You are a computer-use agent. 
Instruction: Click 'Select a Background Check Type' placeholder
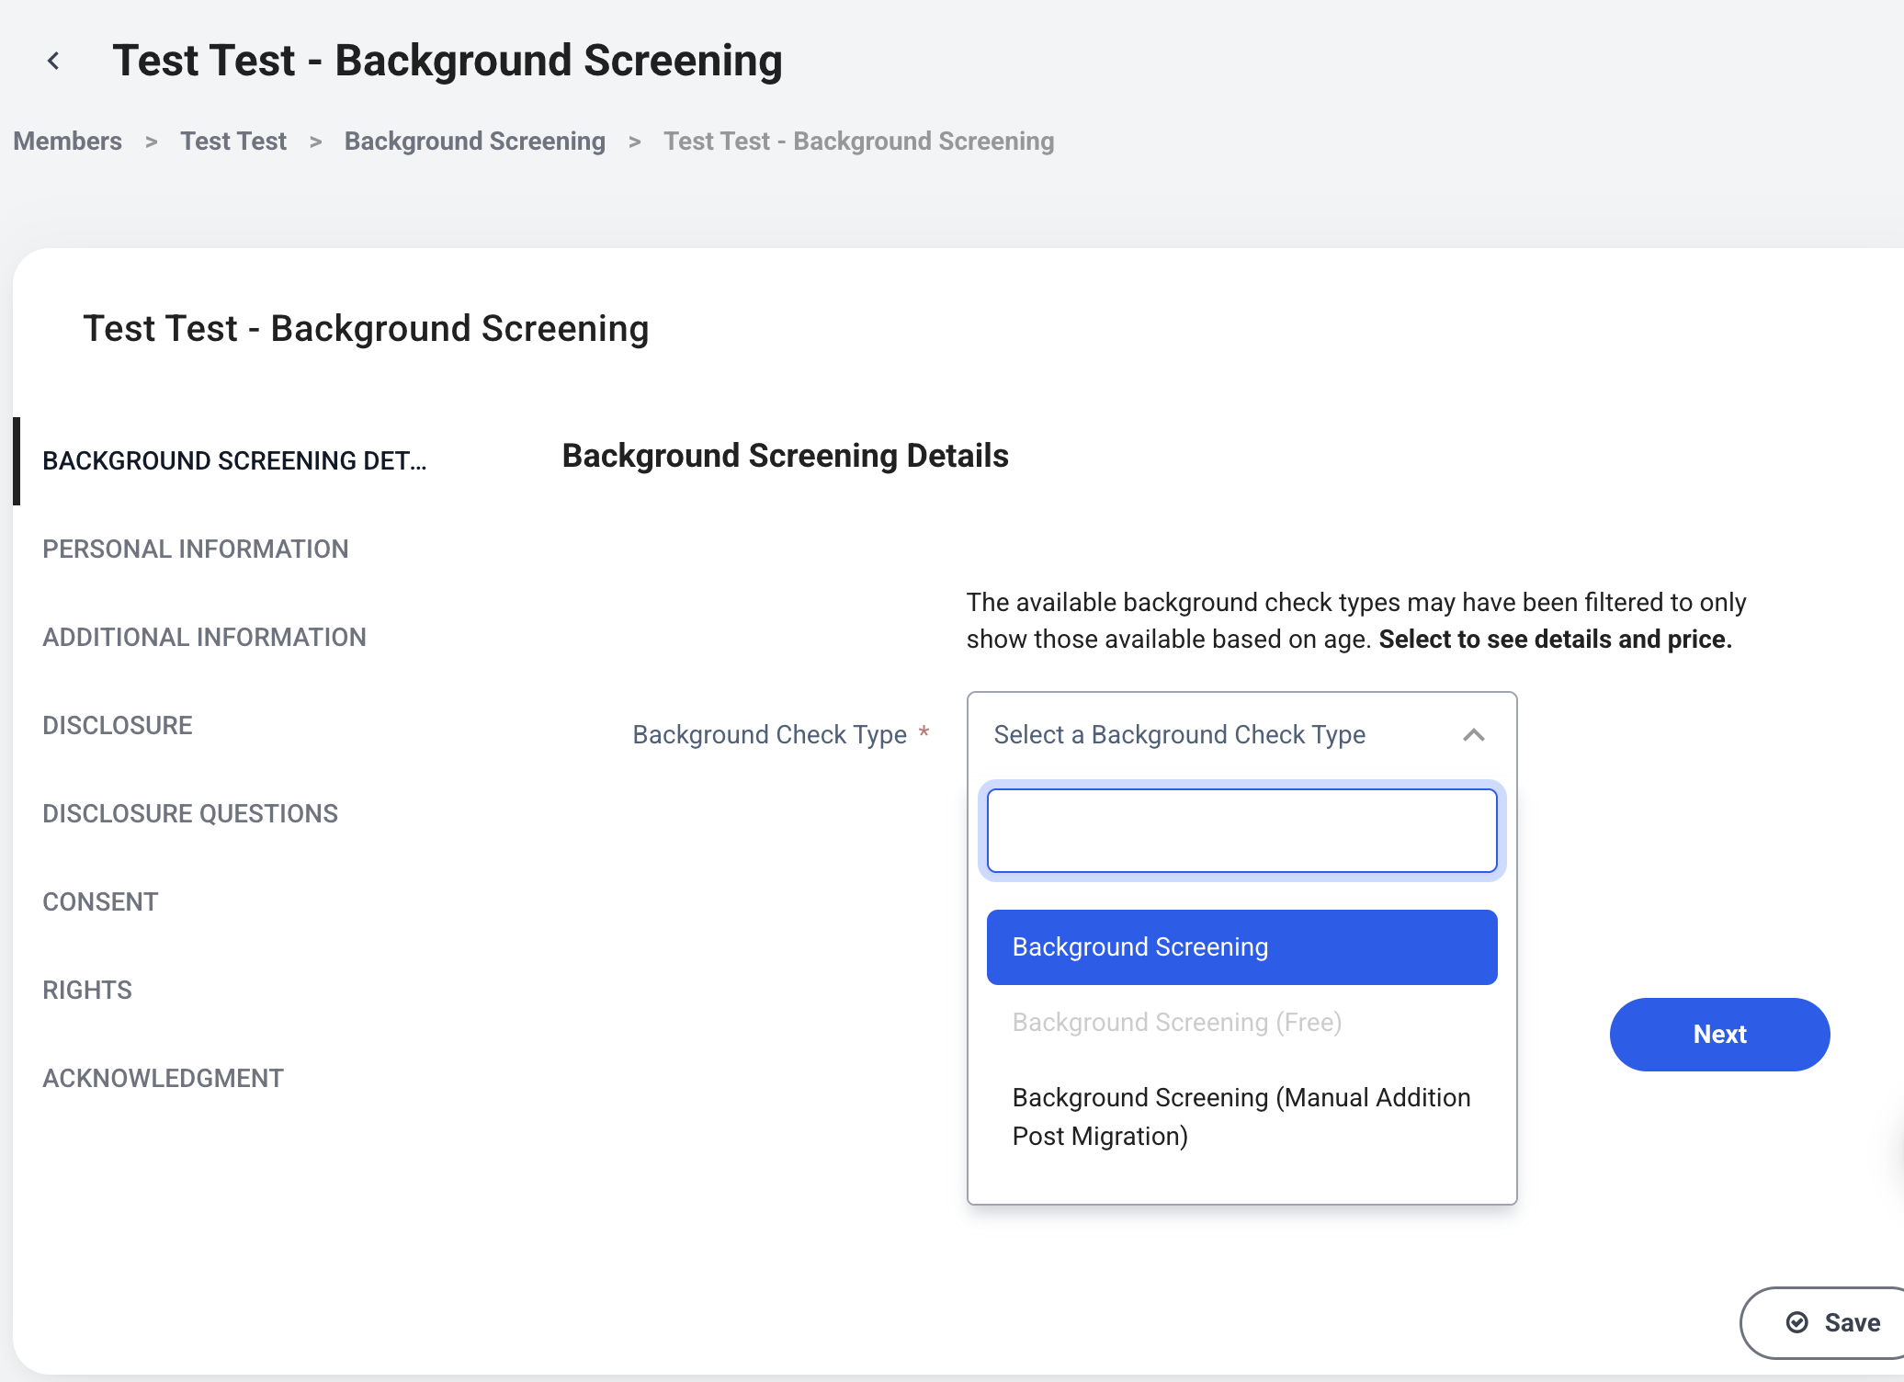coord(1179,735)
